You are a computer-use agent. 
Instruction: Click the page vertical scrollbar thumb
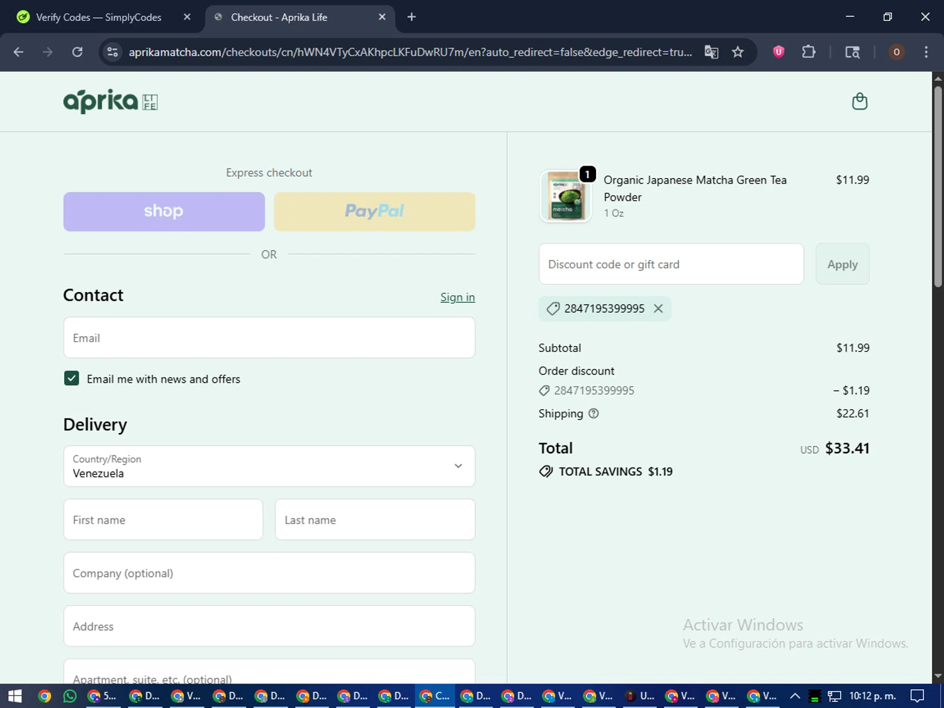(938, 186)
